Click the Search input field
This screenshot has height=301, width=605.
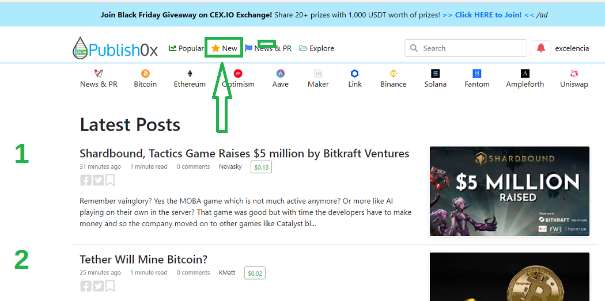point(466,48)
